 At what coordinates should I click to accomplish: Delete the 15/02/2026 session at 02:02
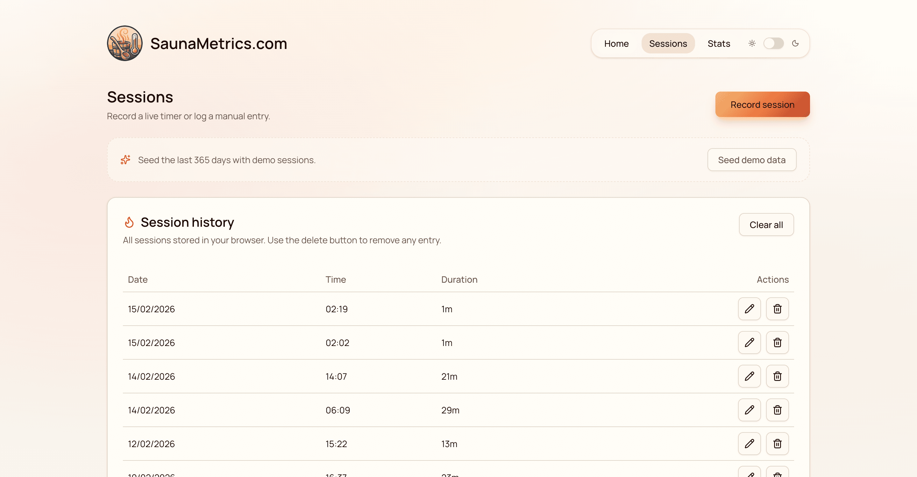pos(778,342)
